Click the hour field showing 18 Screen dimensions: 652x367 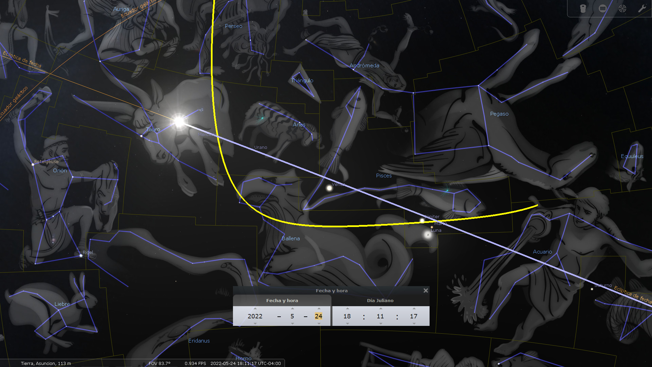(347, 316)
